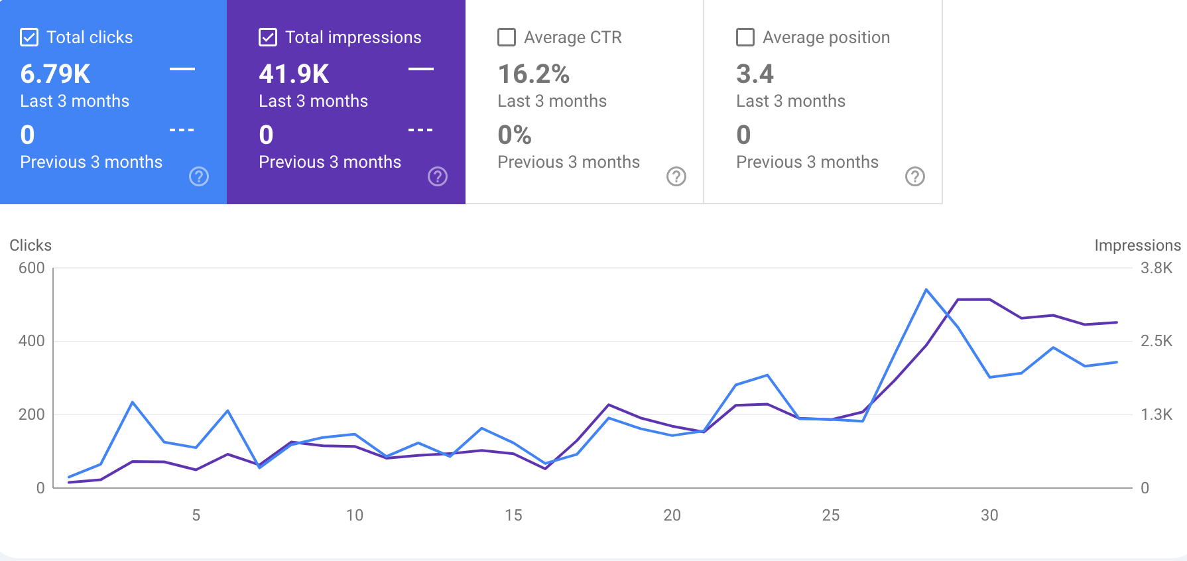Select the 6.79K total clicks value

pos(56,74)
